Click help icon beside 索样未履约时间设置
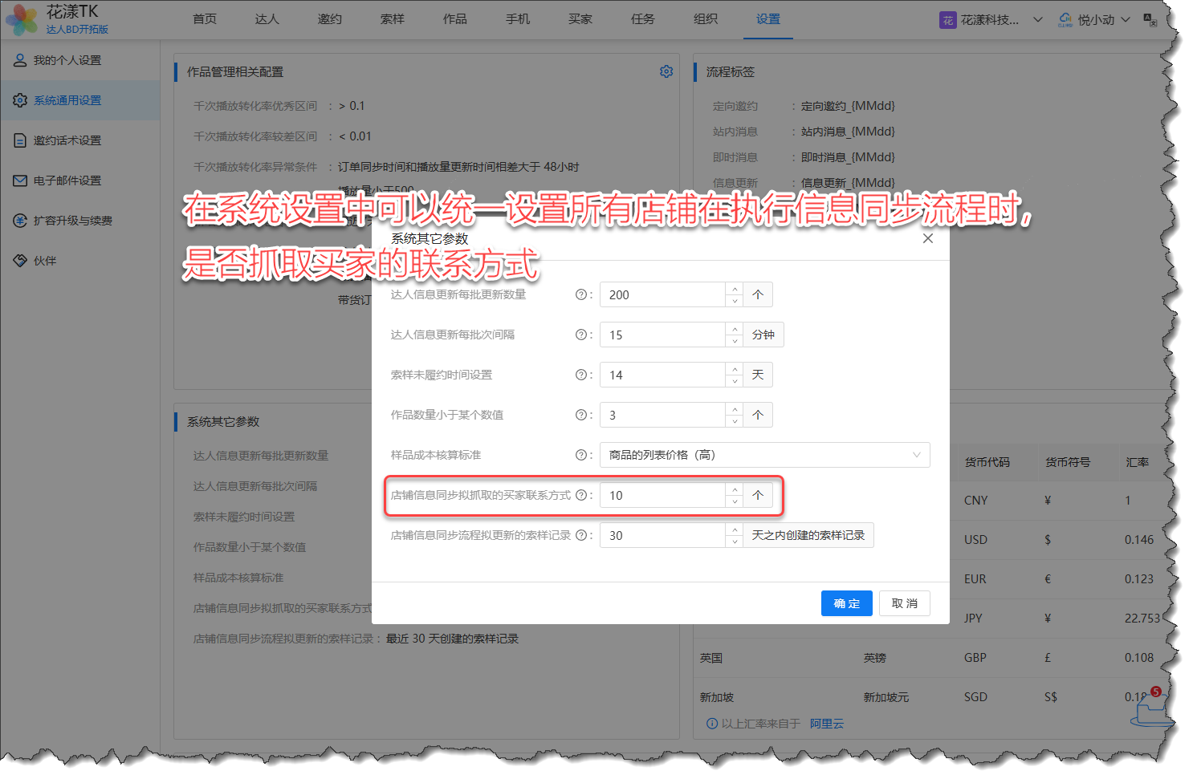The image size is (1197, 783). pyautogui.click(x=580, y=375)
